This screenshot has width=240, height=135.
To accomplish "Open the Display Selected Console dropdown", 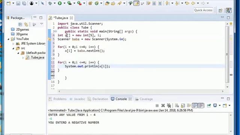I will [220, 105].
